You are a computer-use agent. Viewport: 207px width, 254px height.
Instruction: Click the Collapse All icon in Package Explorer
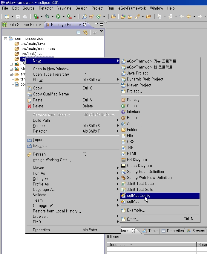pos(79,32)
